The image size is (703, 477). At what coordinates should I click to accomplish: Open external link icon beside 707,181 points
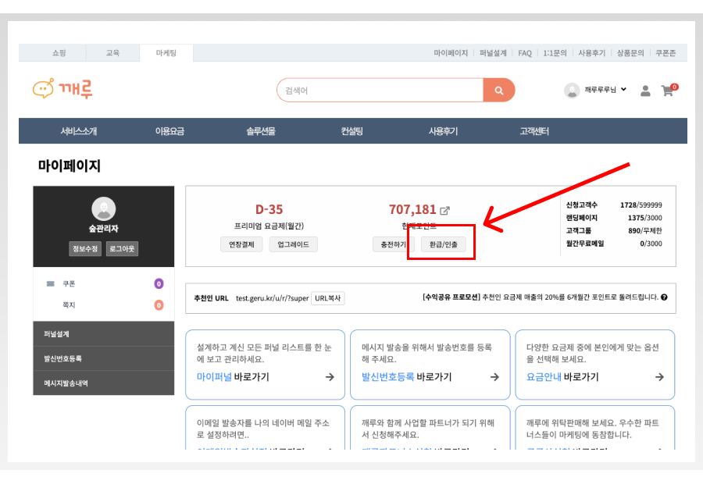pyautogui.click(x=445, y=210)
